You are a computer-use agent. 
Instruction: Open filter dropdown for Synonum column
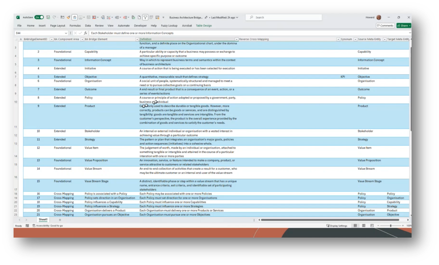355,39
